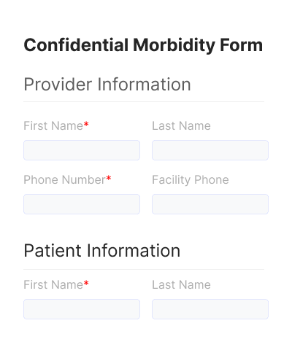Viewport: 292px width, 350px height.
Task: Click the patient Last Name input field
Action: click(210, 309)
